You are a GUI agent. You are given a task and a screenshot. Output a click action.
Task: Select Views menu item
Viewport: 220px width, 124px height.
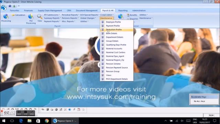(117, 75)
